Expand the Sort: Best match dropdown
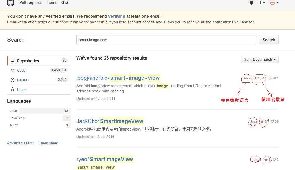The height and width of the screenshot is (170, 295). (260, 59)
